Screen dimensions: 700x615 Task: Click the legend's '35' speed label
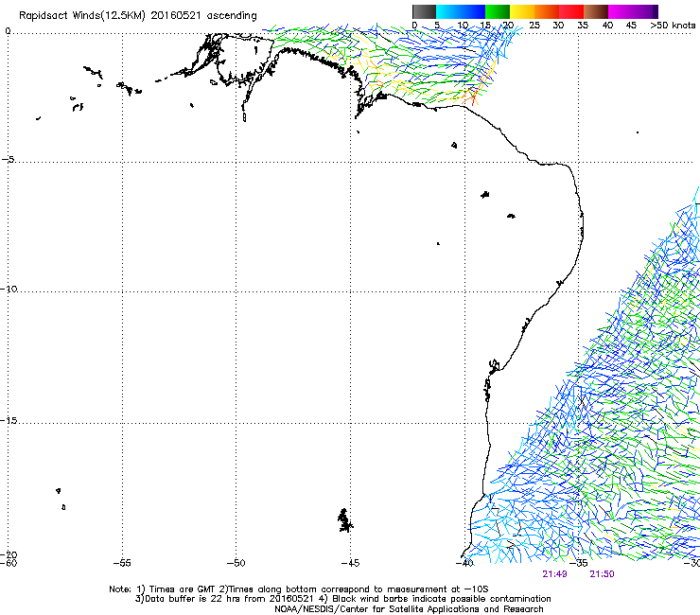click(583, 25)
